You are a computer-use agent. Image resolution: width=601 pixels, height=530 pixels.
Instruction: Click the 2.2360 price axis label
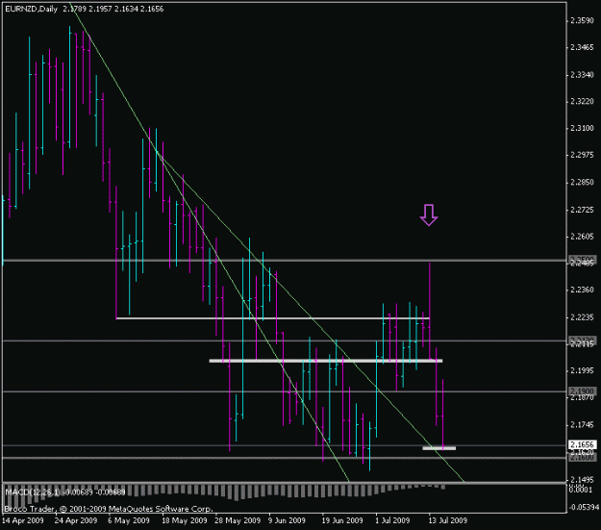point(582,290)
